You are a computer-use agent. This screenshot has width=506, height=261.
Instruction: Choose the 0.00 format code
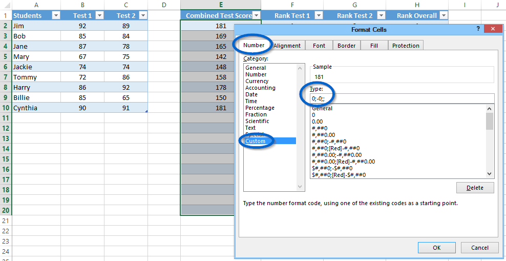(318, 122)
